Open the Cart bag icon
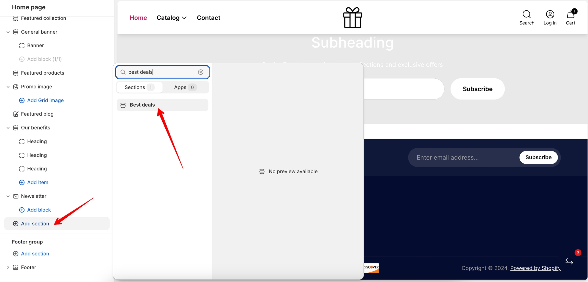588x282 pixels. coord(570,15)
